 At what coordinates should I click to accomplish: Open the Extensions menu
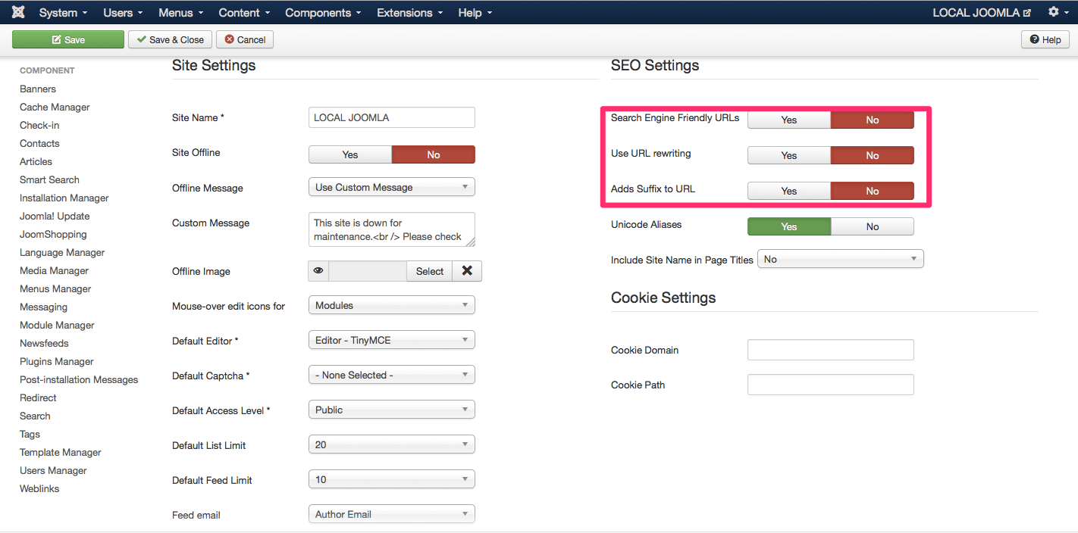(411, 12)
